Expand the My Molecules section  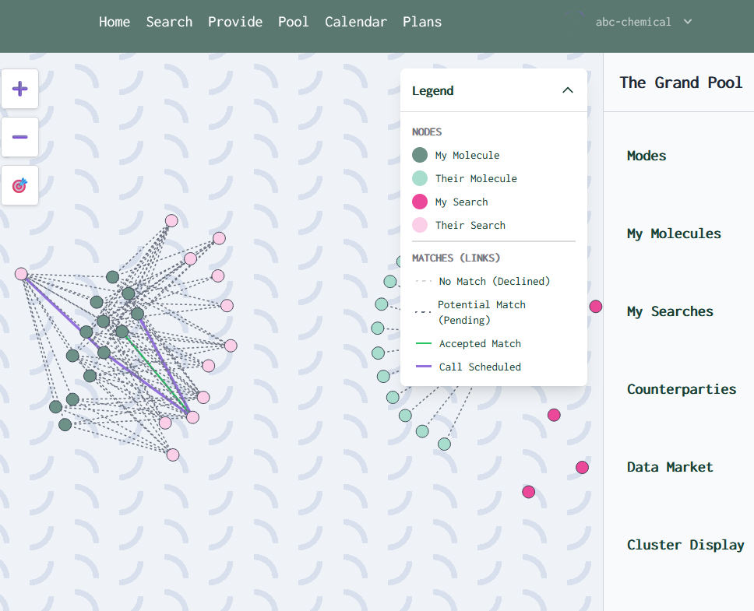[674, 234]
